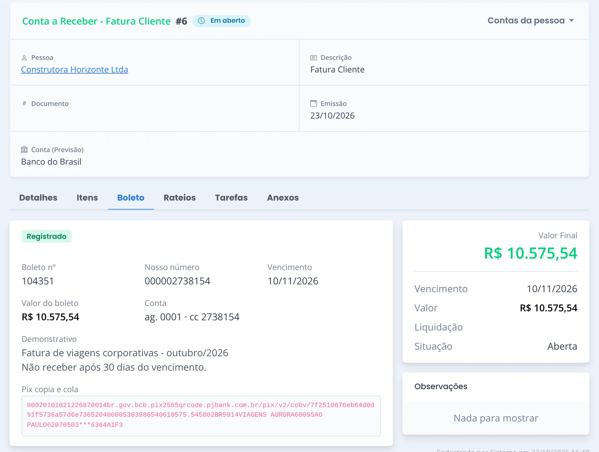Open the Anexos tab
This screenshot has height=452, width=599.
coord(283,198)
